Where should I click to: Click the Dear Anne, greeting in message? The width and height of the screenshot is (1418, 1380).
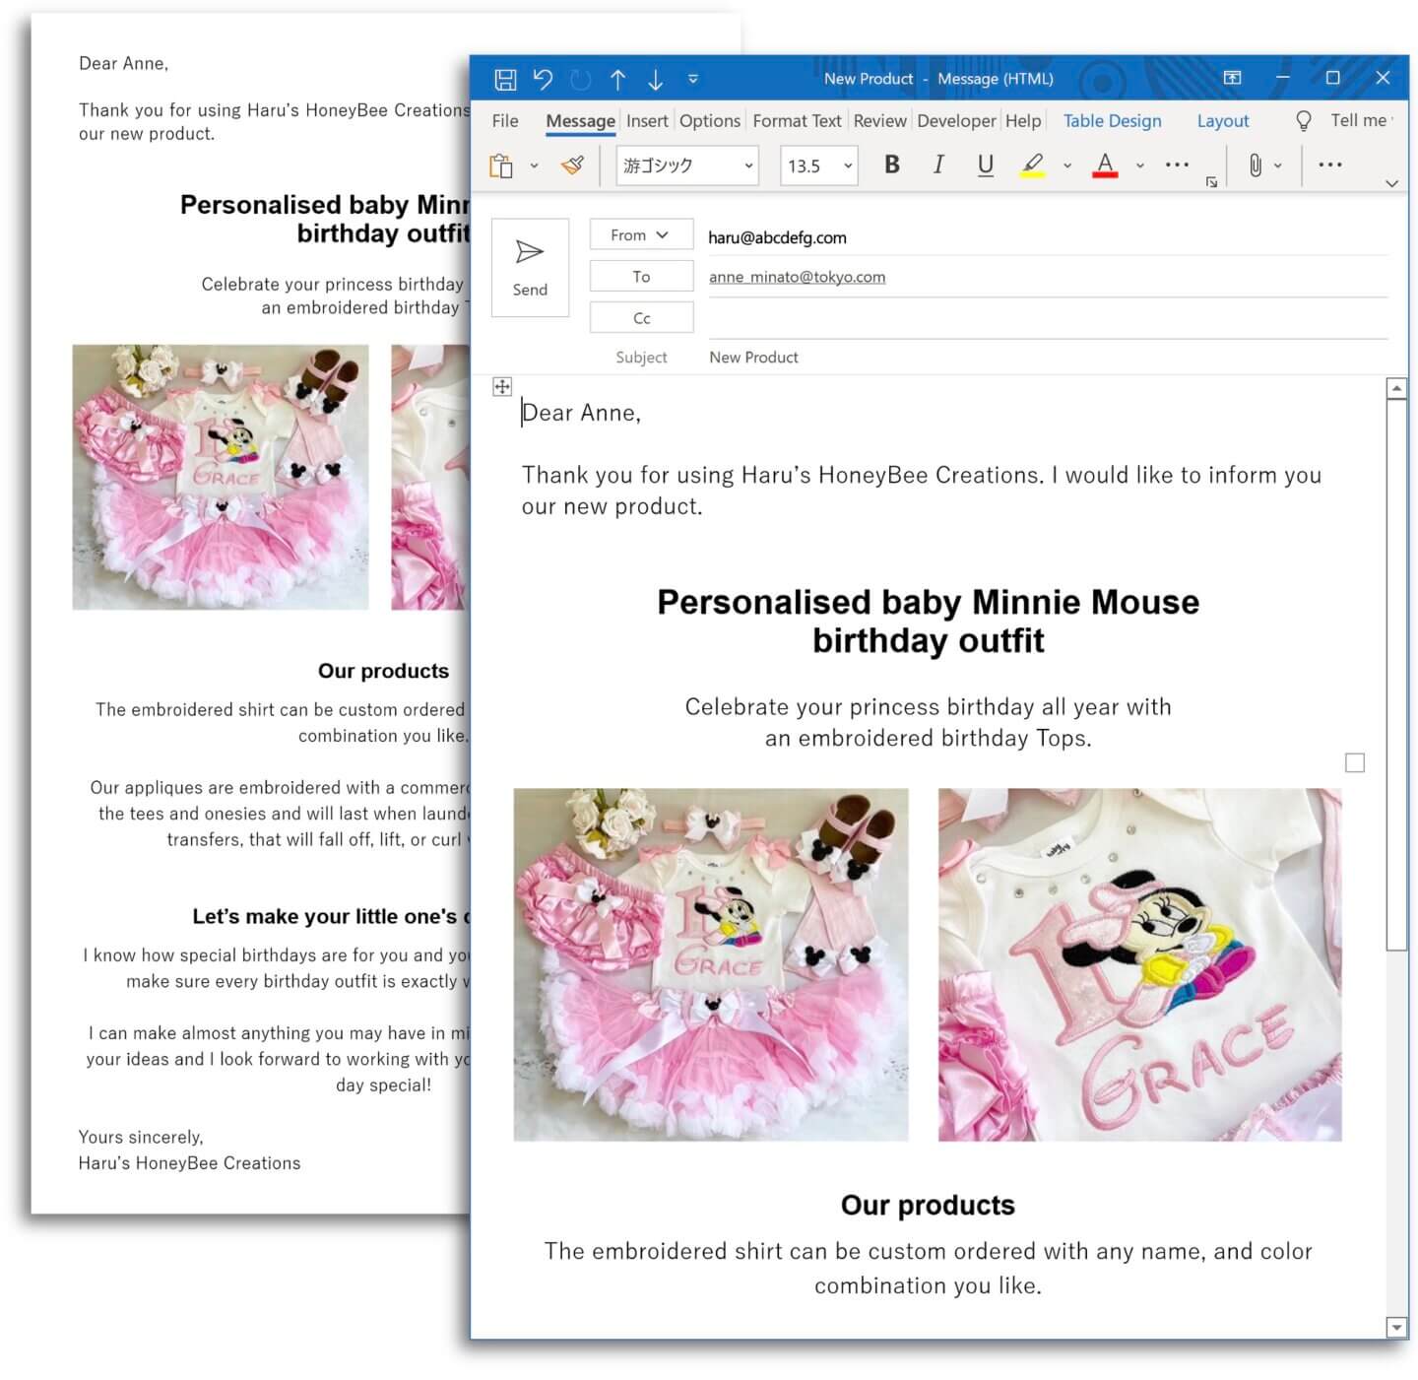[x=581, y=413]
